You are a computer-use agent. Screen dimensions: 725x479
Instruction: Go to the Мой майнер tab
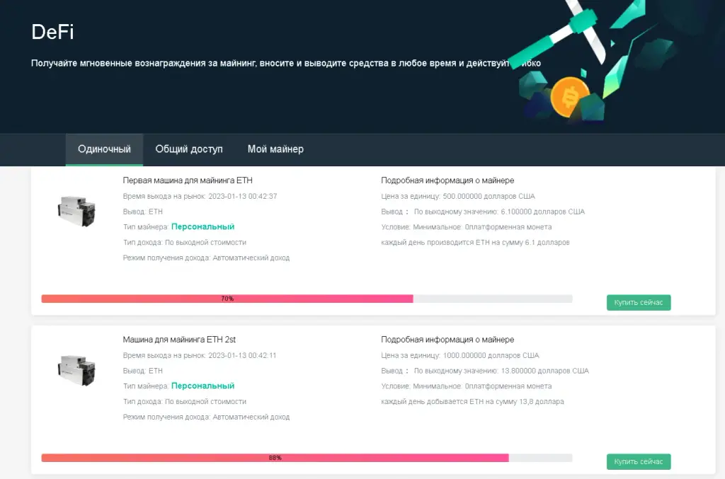pyautogui.click(x=275, y=149)
